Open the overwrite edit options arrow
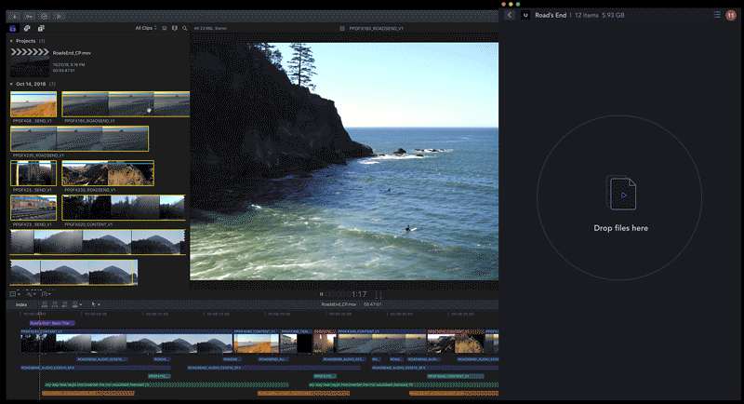 click(x=81, y=304)
